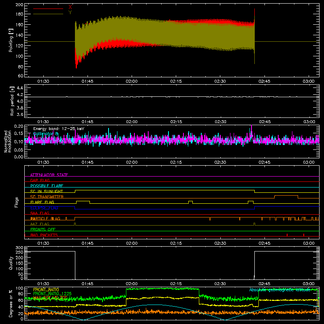The height and width of the screenshot is (324, 324).
Task: Click the 100 tick on bottom Degrees axis
Action: coord(19,288)
